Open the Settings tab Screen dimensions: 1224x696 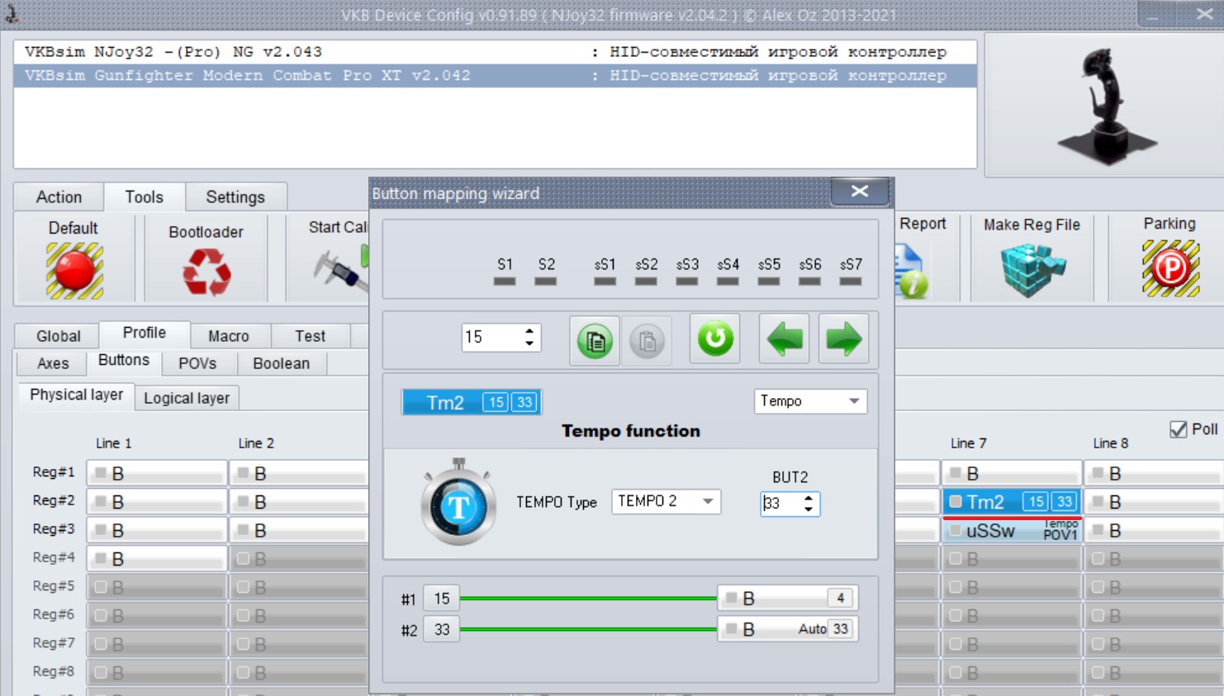235,197
